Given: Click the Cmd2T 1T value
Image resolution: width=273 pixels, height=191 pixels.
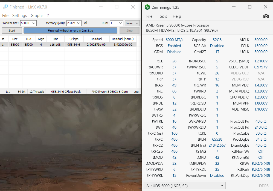Looking at the screenshot, I should coord(217,52).
